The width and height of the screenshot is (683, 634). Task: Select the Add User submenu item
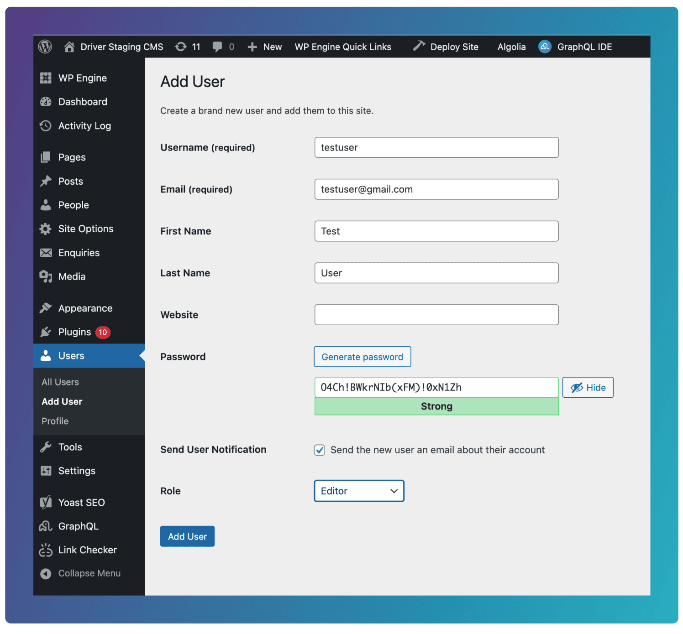tap(62, 402)
